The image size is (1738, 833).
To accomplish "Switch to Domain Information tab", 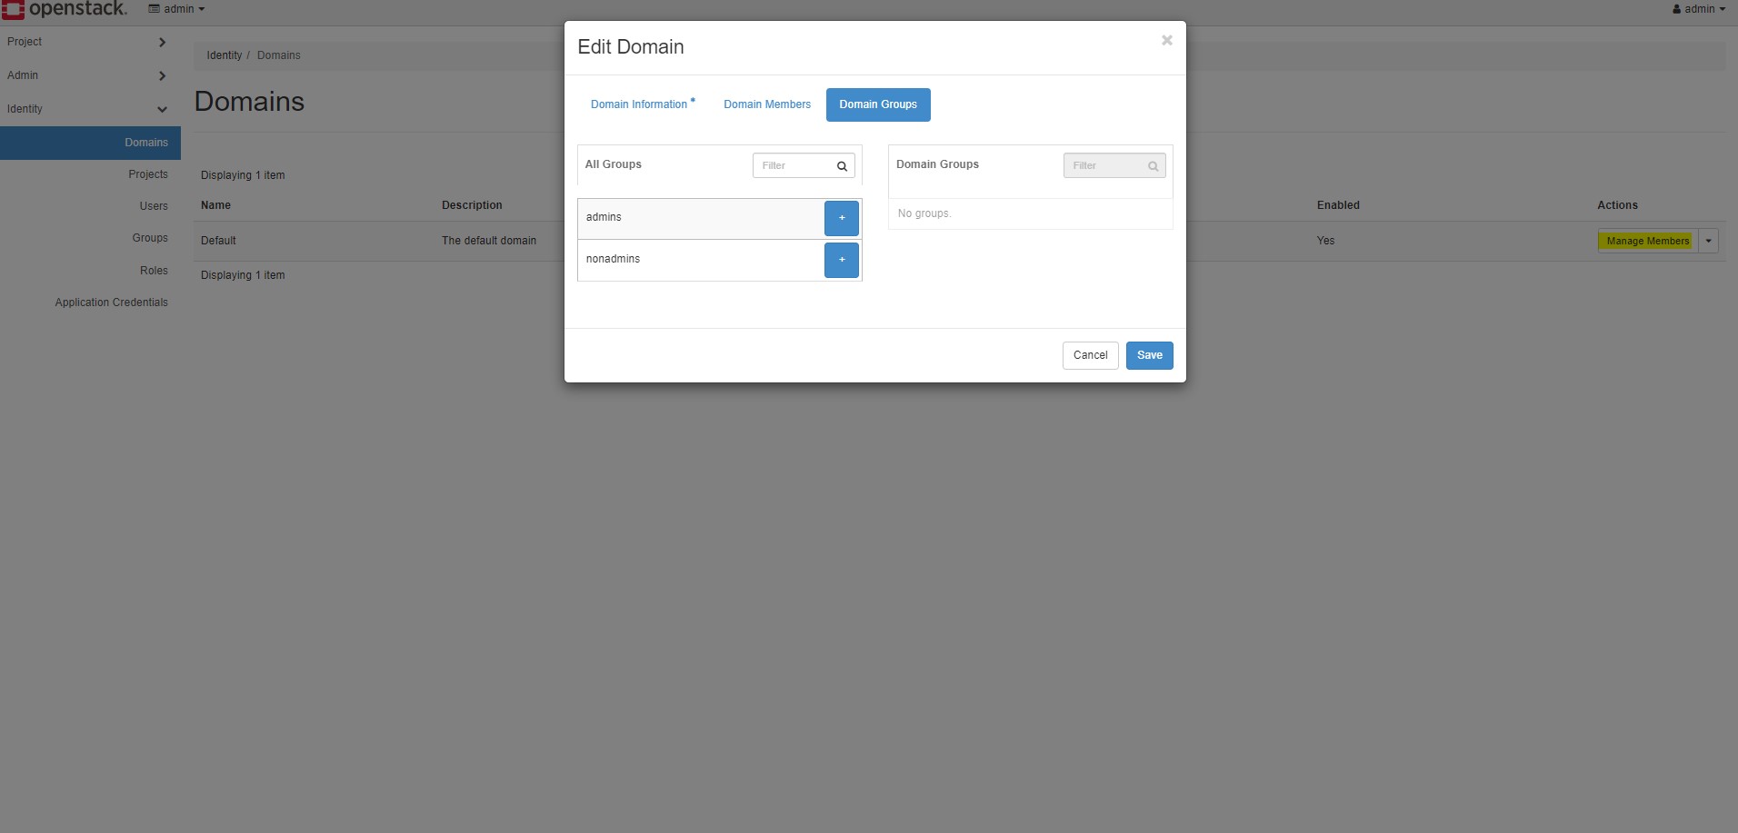I will pyautogui.click(x=643, y=104).
